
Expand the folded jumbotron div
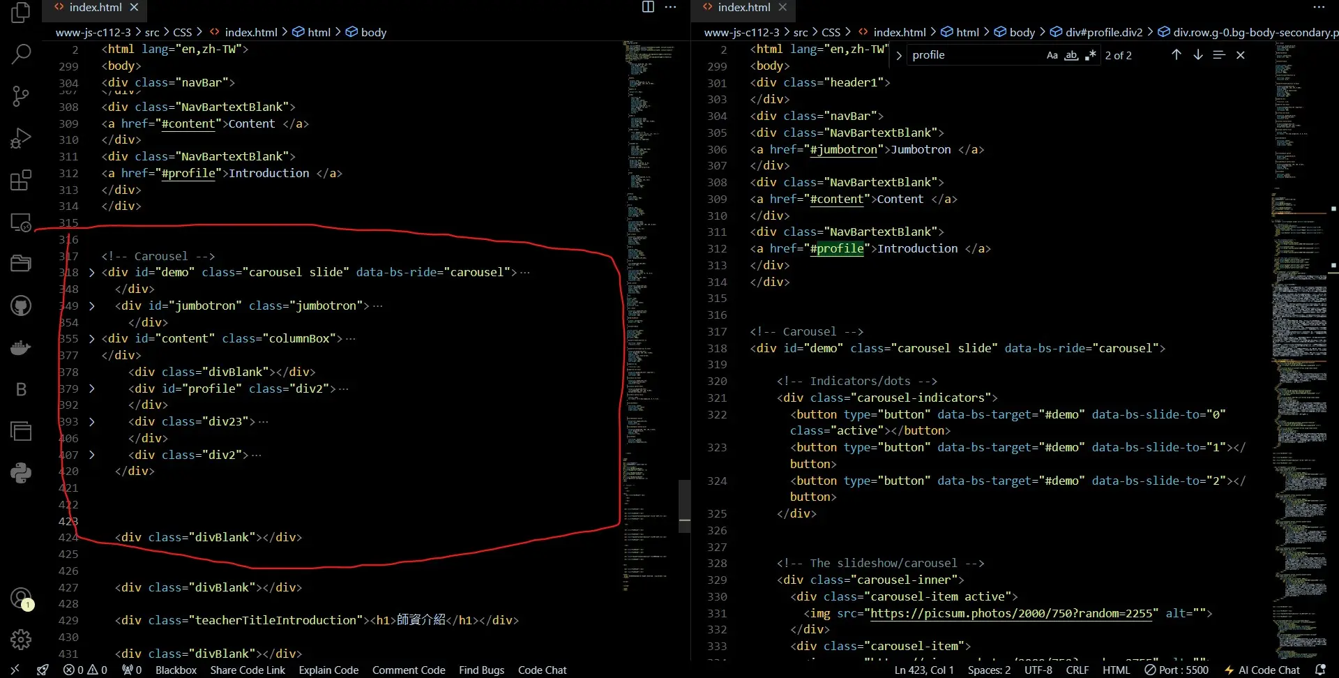(x=91, y=306)
